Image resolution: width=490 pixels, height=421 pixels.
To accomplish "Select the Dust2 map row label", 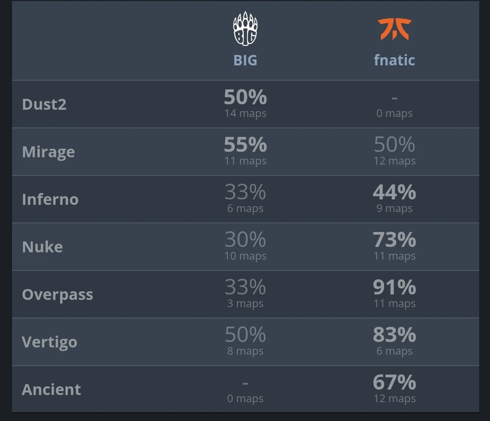I will (44, 104).
